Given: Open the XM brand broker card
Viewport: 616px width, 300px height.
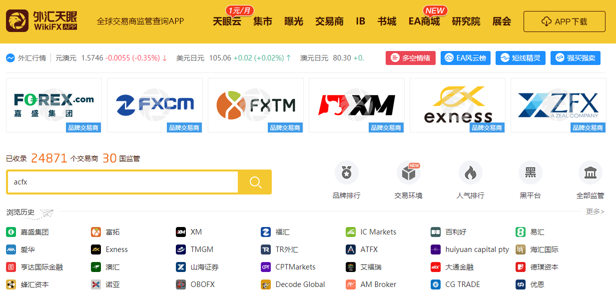Looking at the screenshot, I should pos(357,105).
